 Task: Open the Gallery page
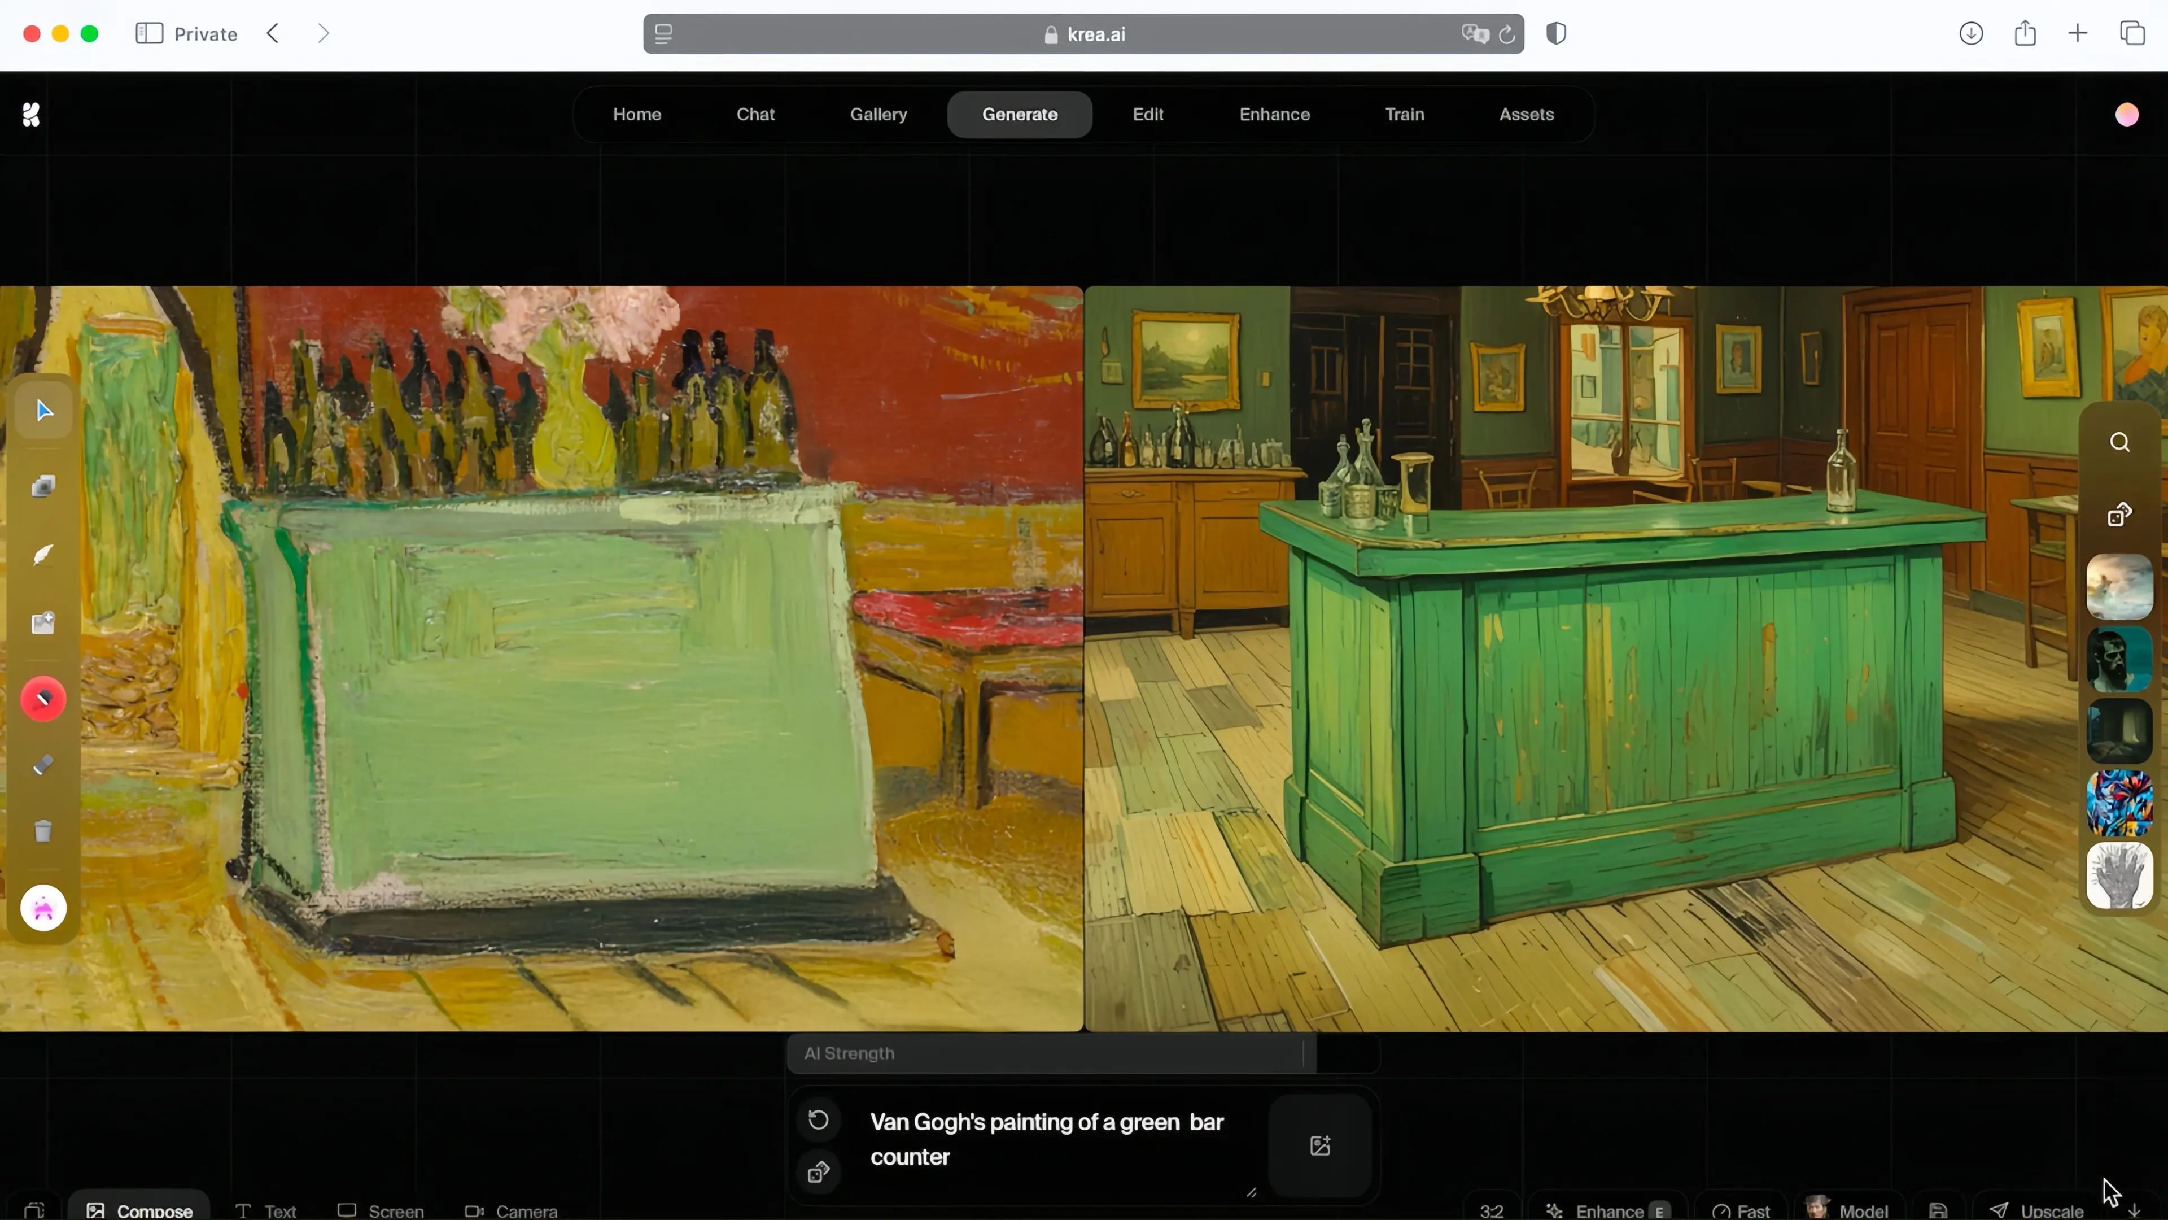(x=878, y=115)
